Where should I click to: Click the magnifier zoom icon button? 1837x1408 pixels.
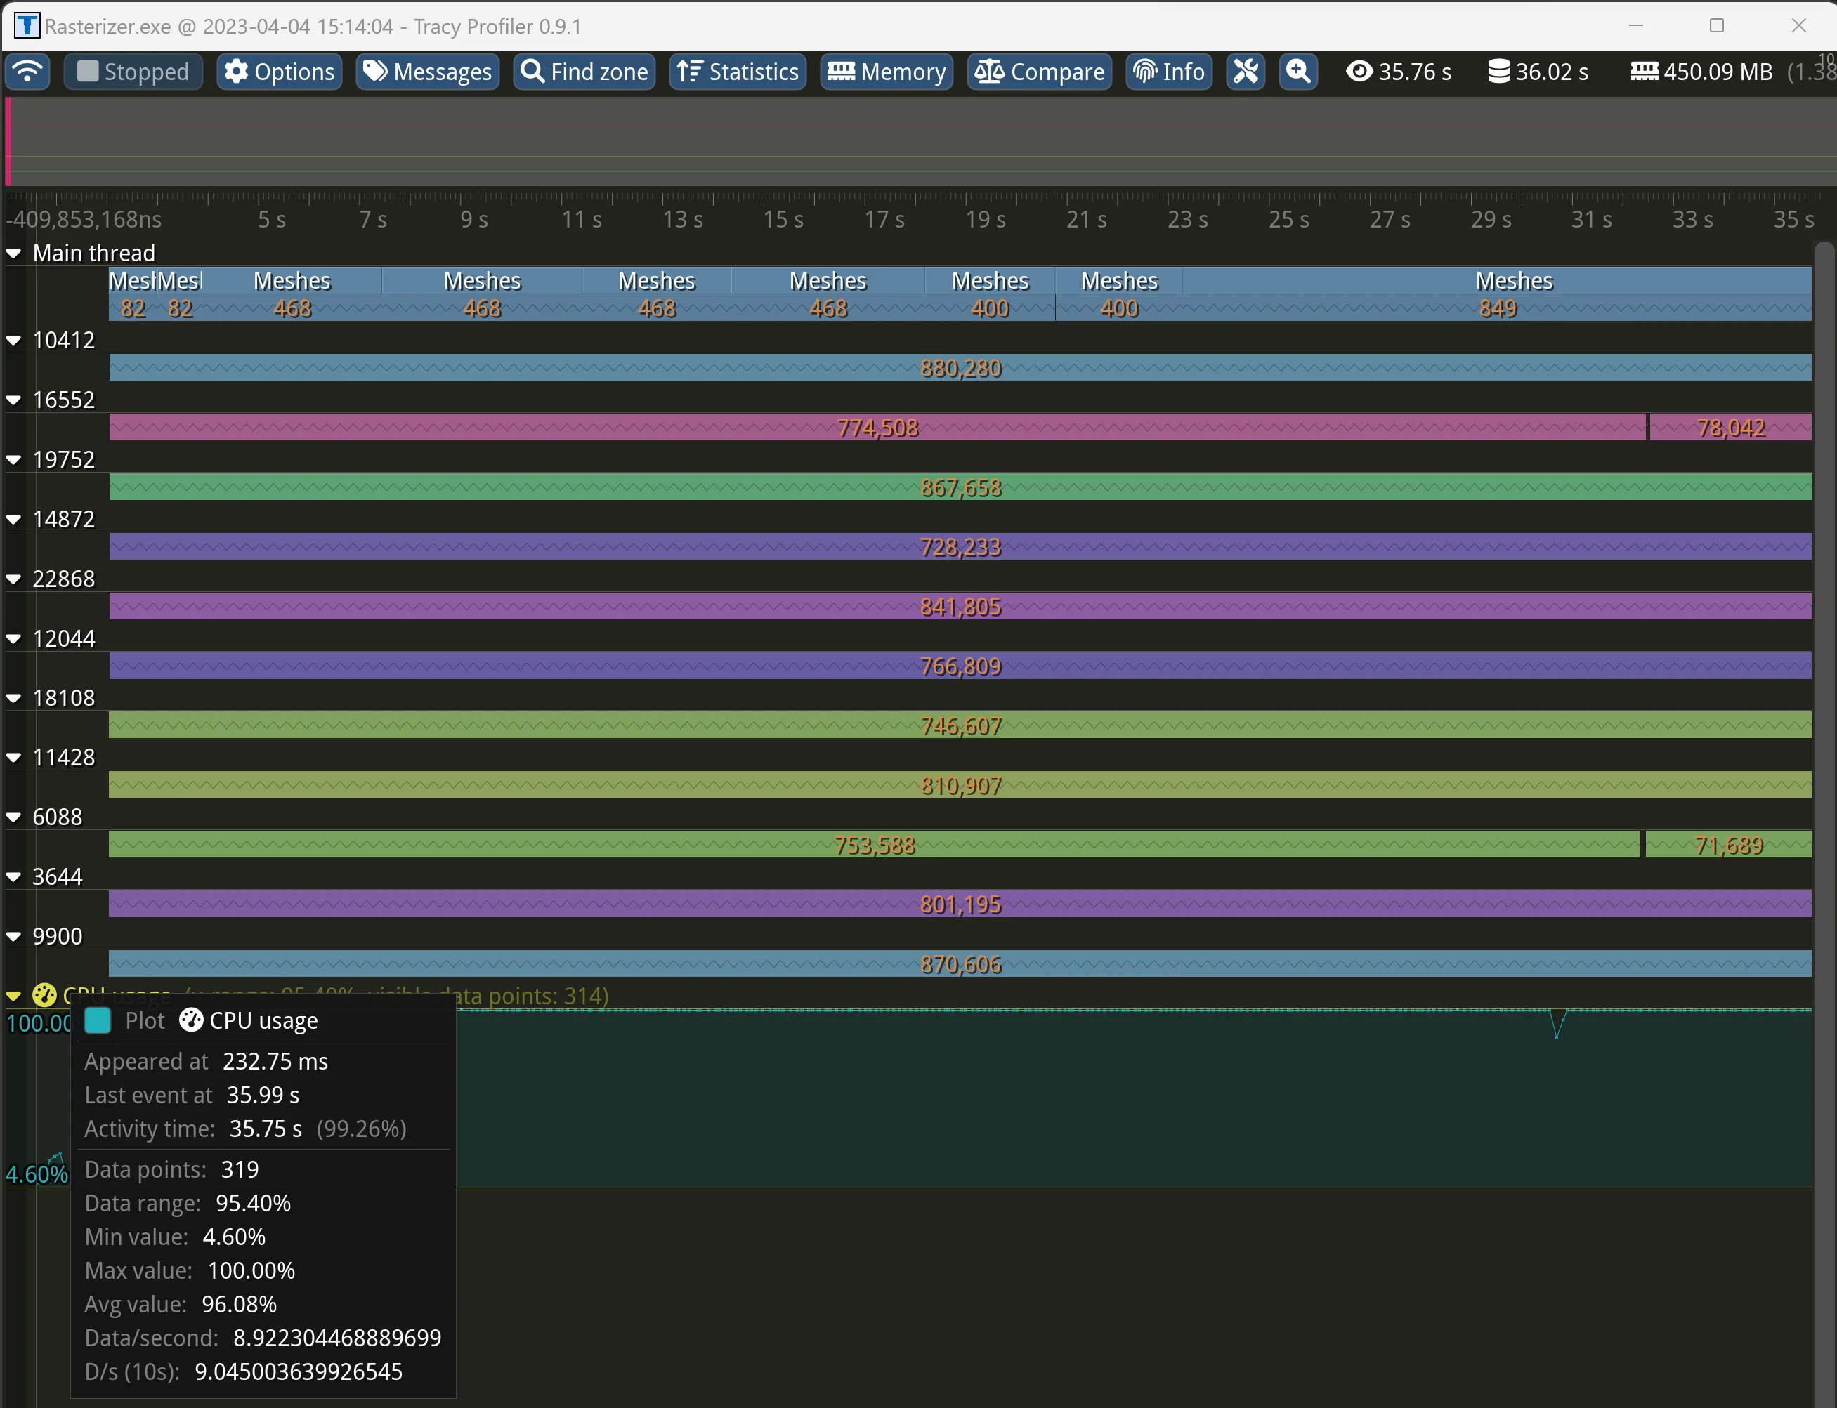point(1298,71)
